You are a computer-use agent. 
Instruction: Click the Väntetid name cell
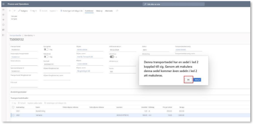(39, 115)
